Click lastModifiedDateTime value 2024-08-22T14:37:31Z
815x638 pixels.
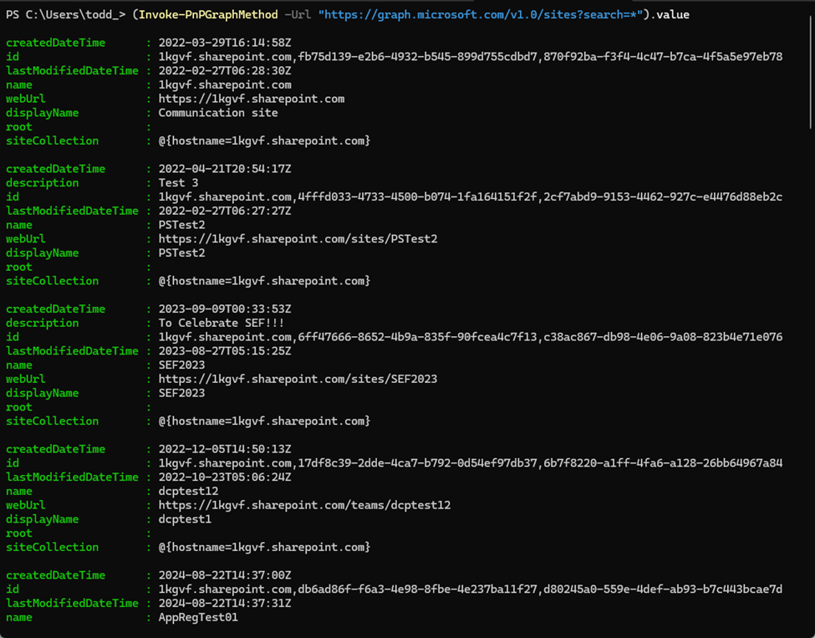225,604
